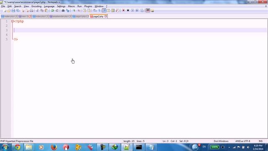Open the File menu

(3, 6)
